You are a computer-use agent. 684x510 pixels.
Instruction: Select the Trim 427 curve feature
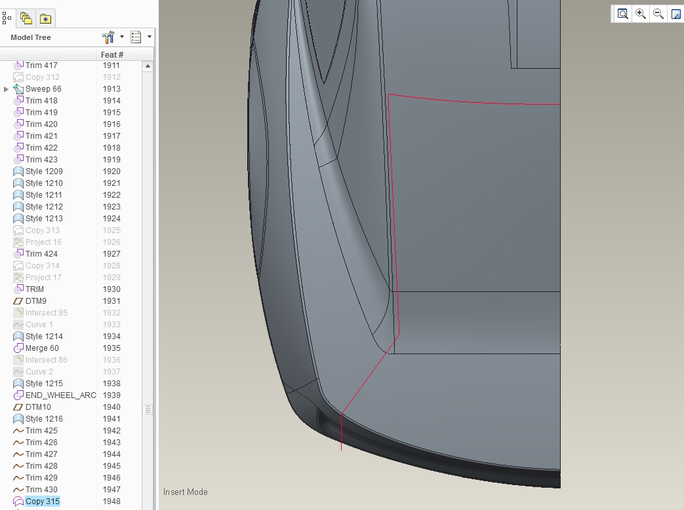(41, 454)
